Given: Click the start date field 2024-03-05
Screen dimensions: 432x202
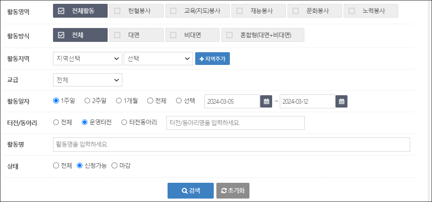Looking at the screenshot, I should coord(232,101).
